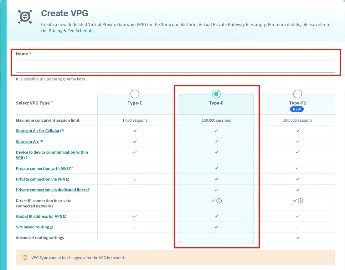Screen dimensions: 345x270
Task: Open Soracom Air for Cellular link
Action: pyautogui.click(x=40, y=130)
